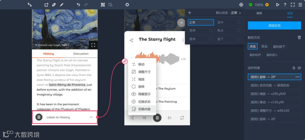Start the prototype preview play icon
Image resolution: width=305 pixels, height=140 pixels.
click(278, 5)
